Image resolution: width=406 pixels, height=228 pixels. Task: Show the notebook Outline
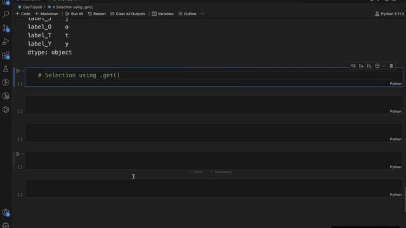(187, 14)
